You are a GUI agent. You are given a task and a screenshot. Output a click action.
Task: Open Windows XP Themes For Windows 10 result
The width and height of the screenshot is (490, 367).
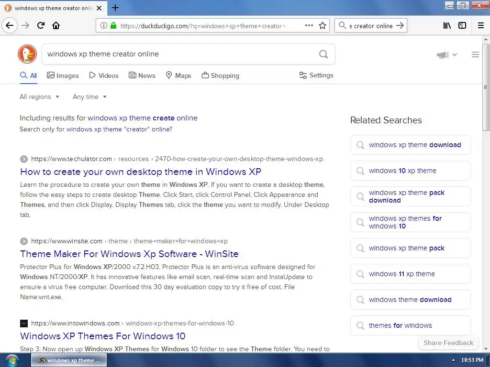coord(103,336)
